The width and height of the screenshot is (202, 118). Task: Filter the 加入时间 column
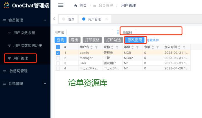click(x=184, y=47)
